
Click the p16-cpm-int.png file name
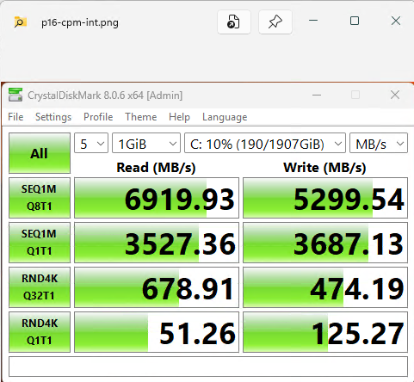coord(80,22)
